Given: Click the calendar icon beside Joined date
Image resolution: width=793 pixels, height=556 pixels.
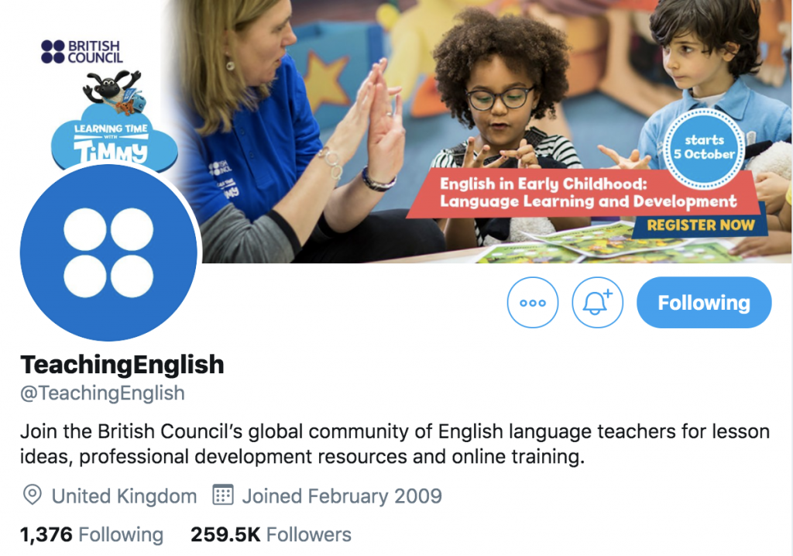Looking at the screenshot, I should [222, 494].
